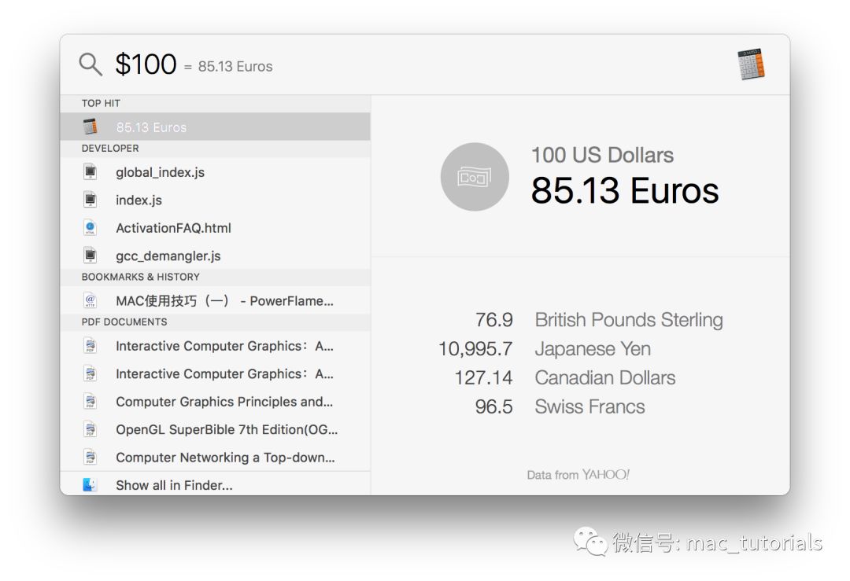Click the Spotlight magnifying glass icon
The image size is (850, 581).
click(x=91, y=64)
